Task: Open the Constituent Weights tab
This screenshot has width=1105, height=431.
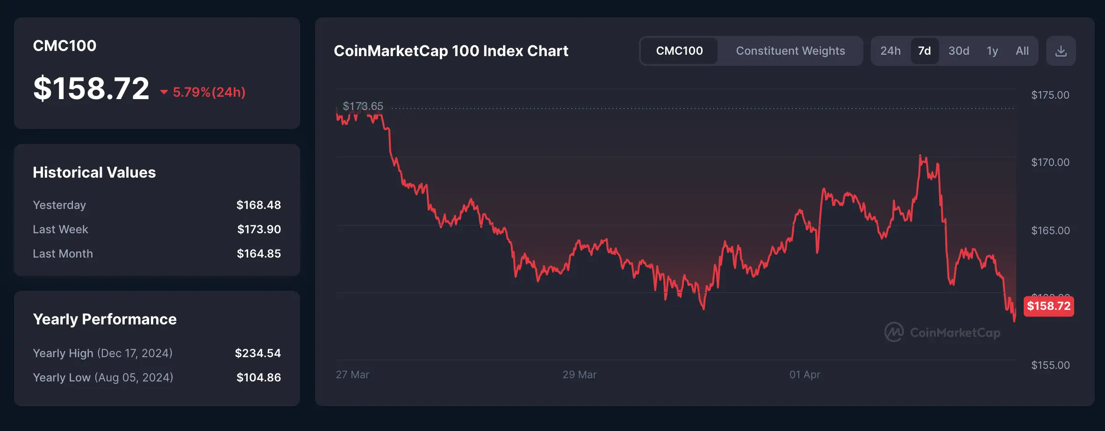Action: [790, 51]
